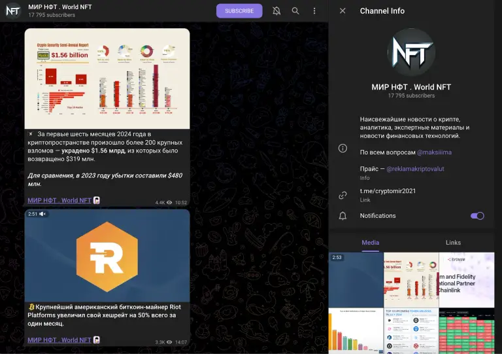Click the channel avatar in the header
Image resolution: width=502 pixels, height=354 pixels.
[13, 11]
